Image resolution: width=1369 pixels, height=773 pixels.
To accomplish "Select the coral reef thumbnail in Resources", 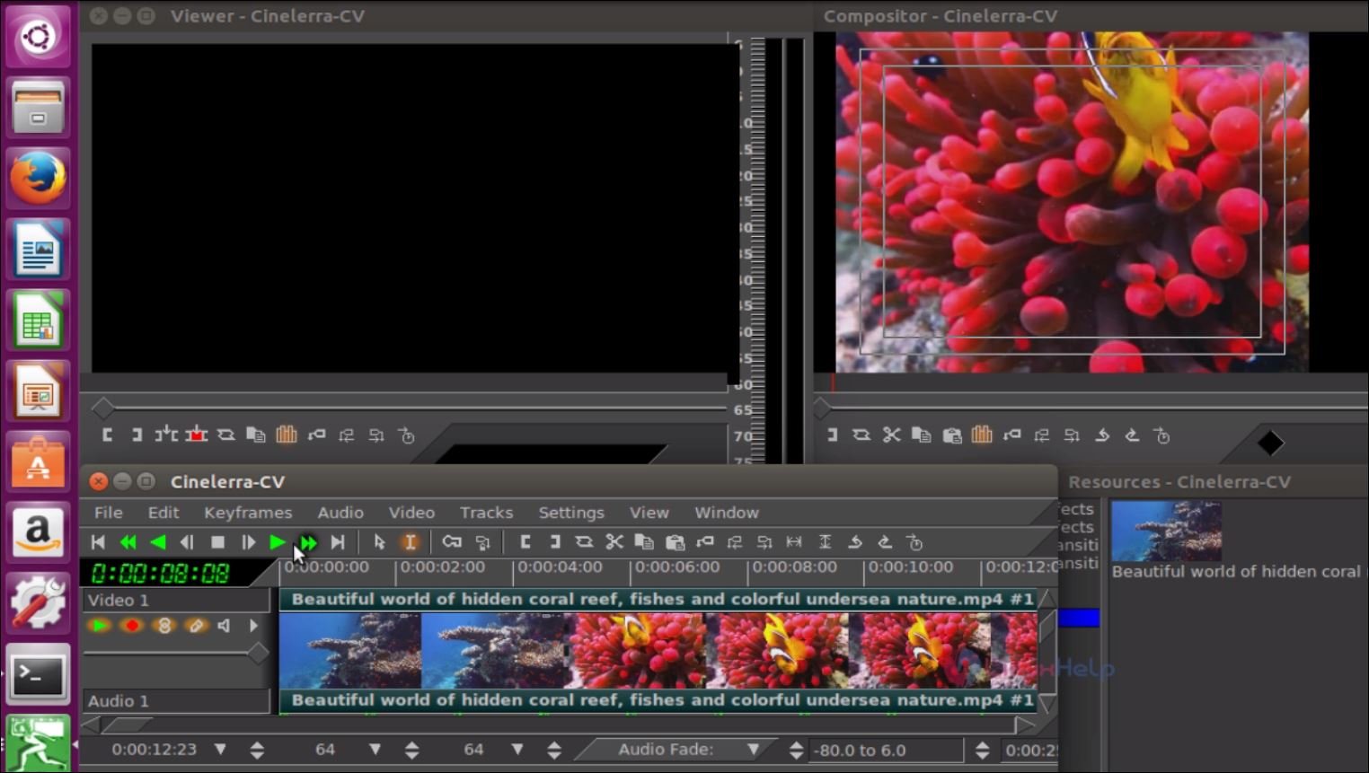I will (x=1166, y=531).
